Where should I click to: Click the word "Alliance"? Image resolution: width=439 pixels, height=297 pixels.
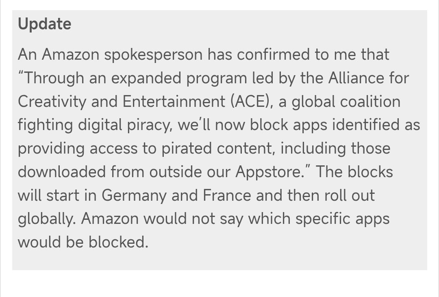pos(355,78)
